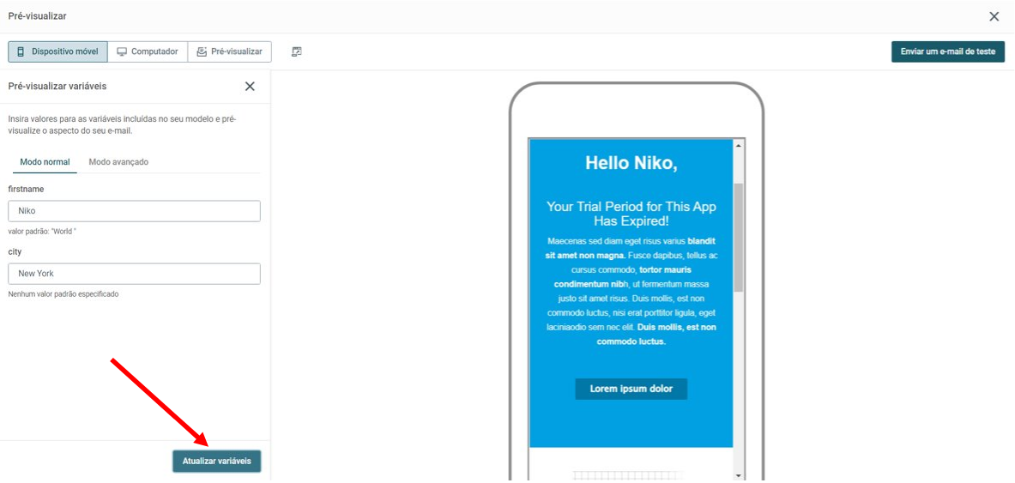This screenshot has width=1015, height=483.
Task: Click the monitor icon on Computador
Action: pyautogui.click(x=122, y=51)
